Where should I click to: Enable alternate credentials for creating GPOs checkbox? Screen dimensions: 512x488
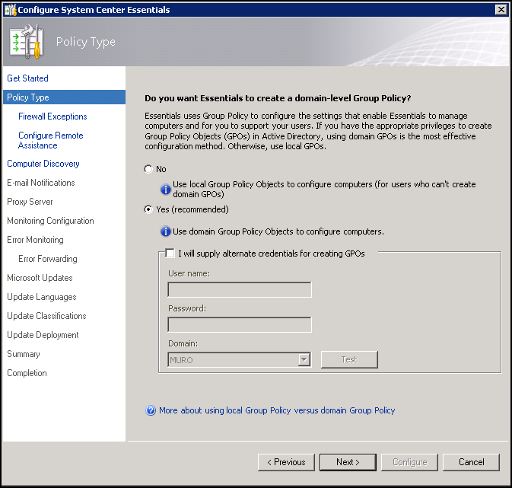[170, 254]
